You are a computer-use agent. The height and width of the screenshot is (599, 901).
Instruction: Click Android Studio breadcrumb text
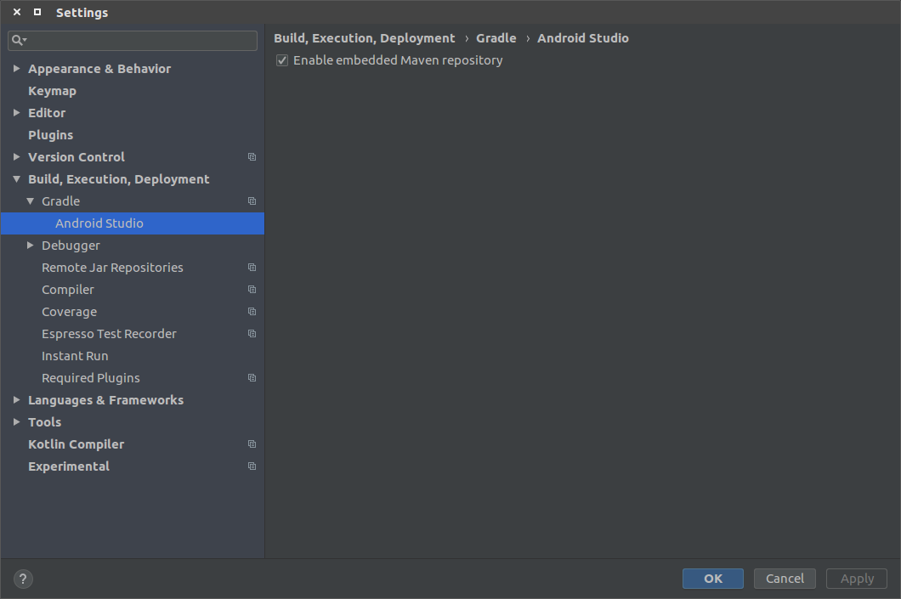(582, 38)
